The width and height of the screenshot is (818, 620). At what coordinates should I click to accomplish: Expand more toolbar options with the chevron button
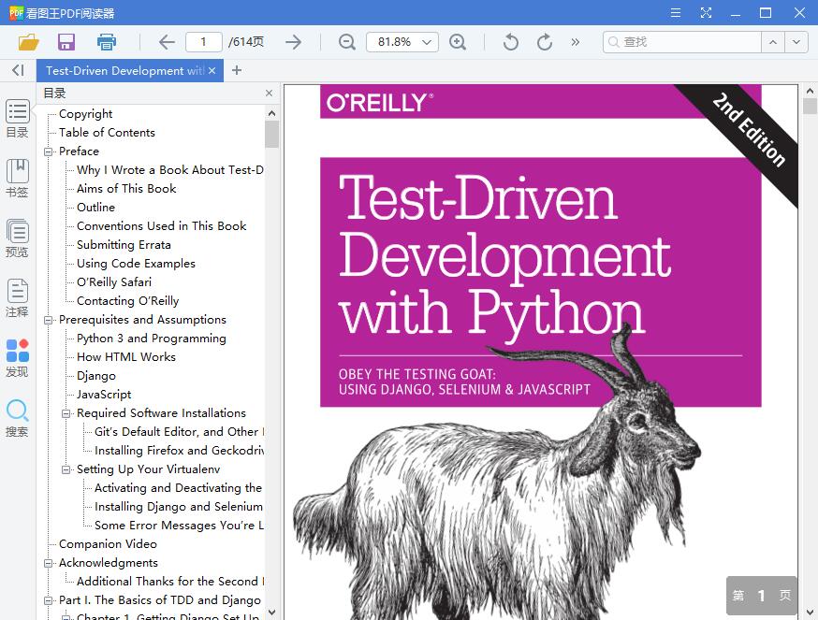click(574, 41)
